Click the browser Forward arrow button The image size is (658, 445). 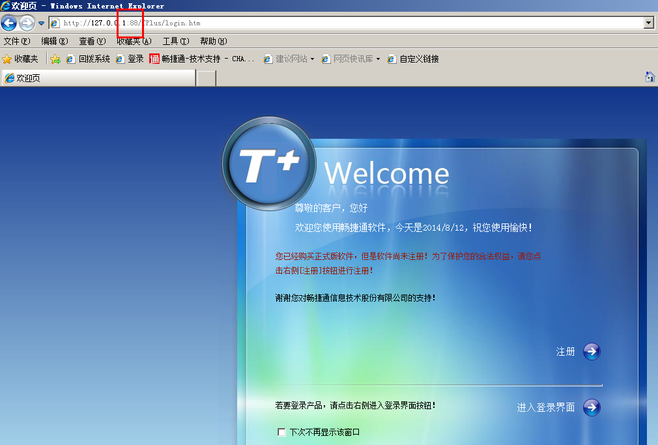click(27, 23)
